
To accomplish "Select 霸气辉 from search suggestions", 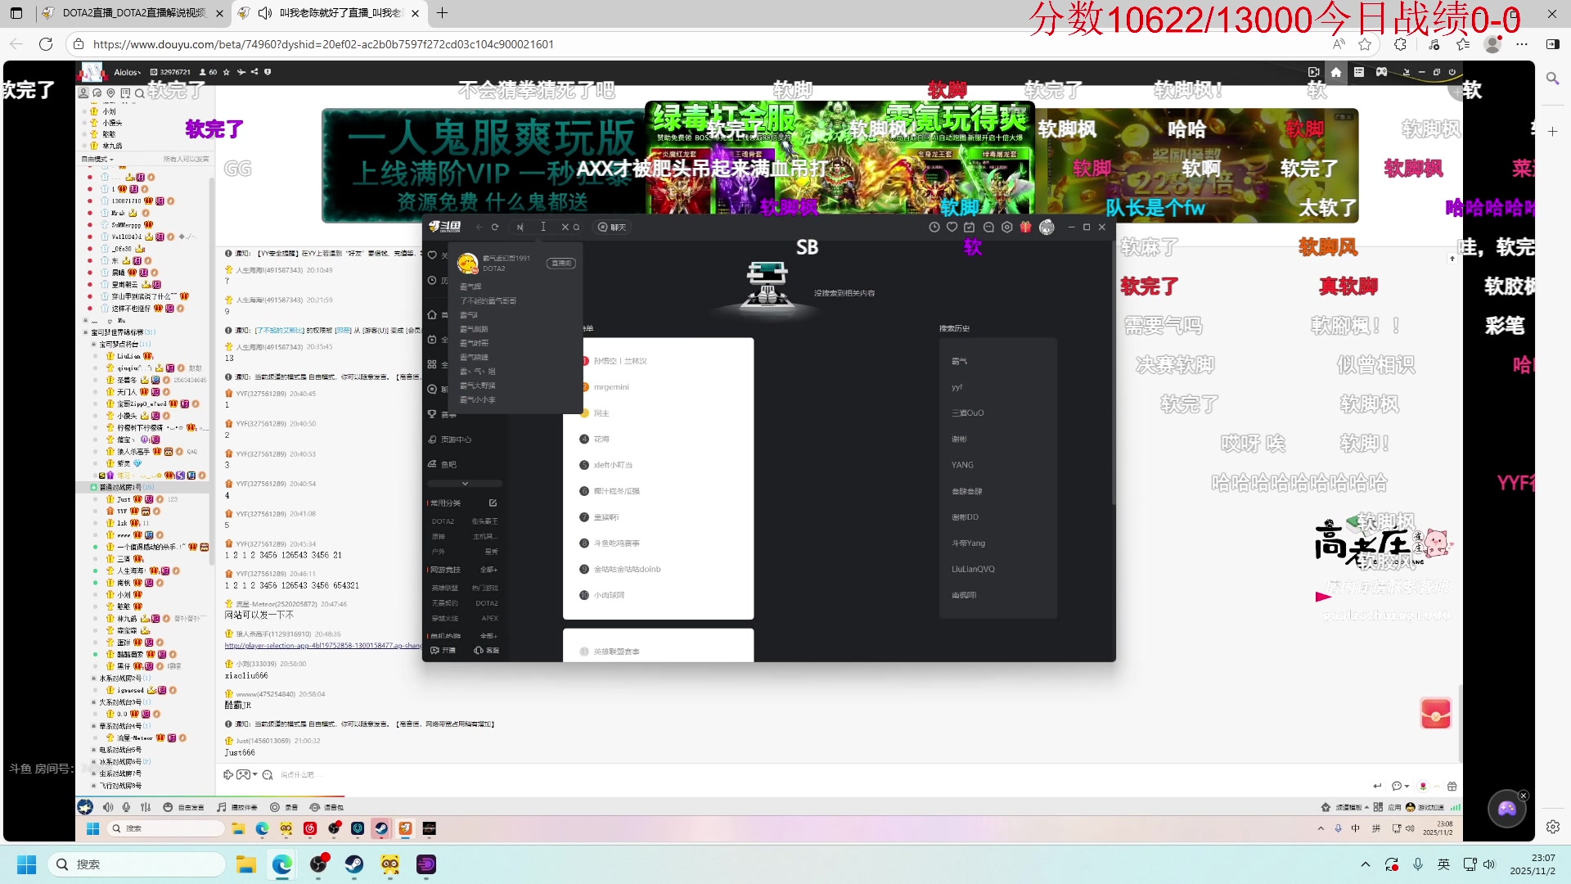I will click(x=471, y=286).
